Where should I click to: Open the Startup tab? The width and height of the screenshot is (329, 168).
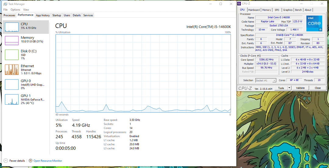pos(57,15)
